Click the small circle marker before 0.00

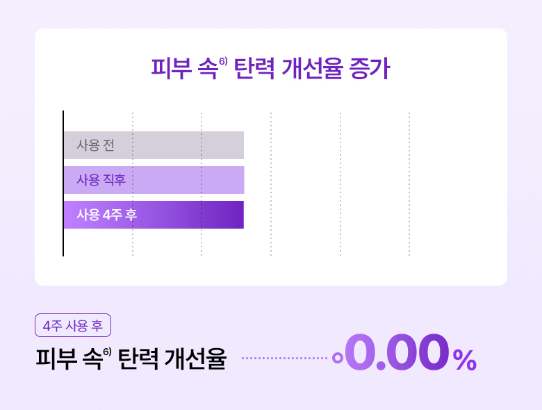click(x=338, y=358)
